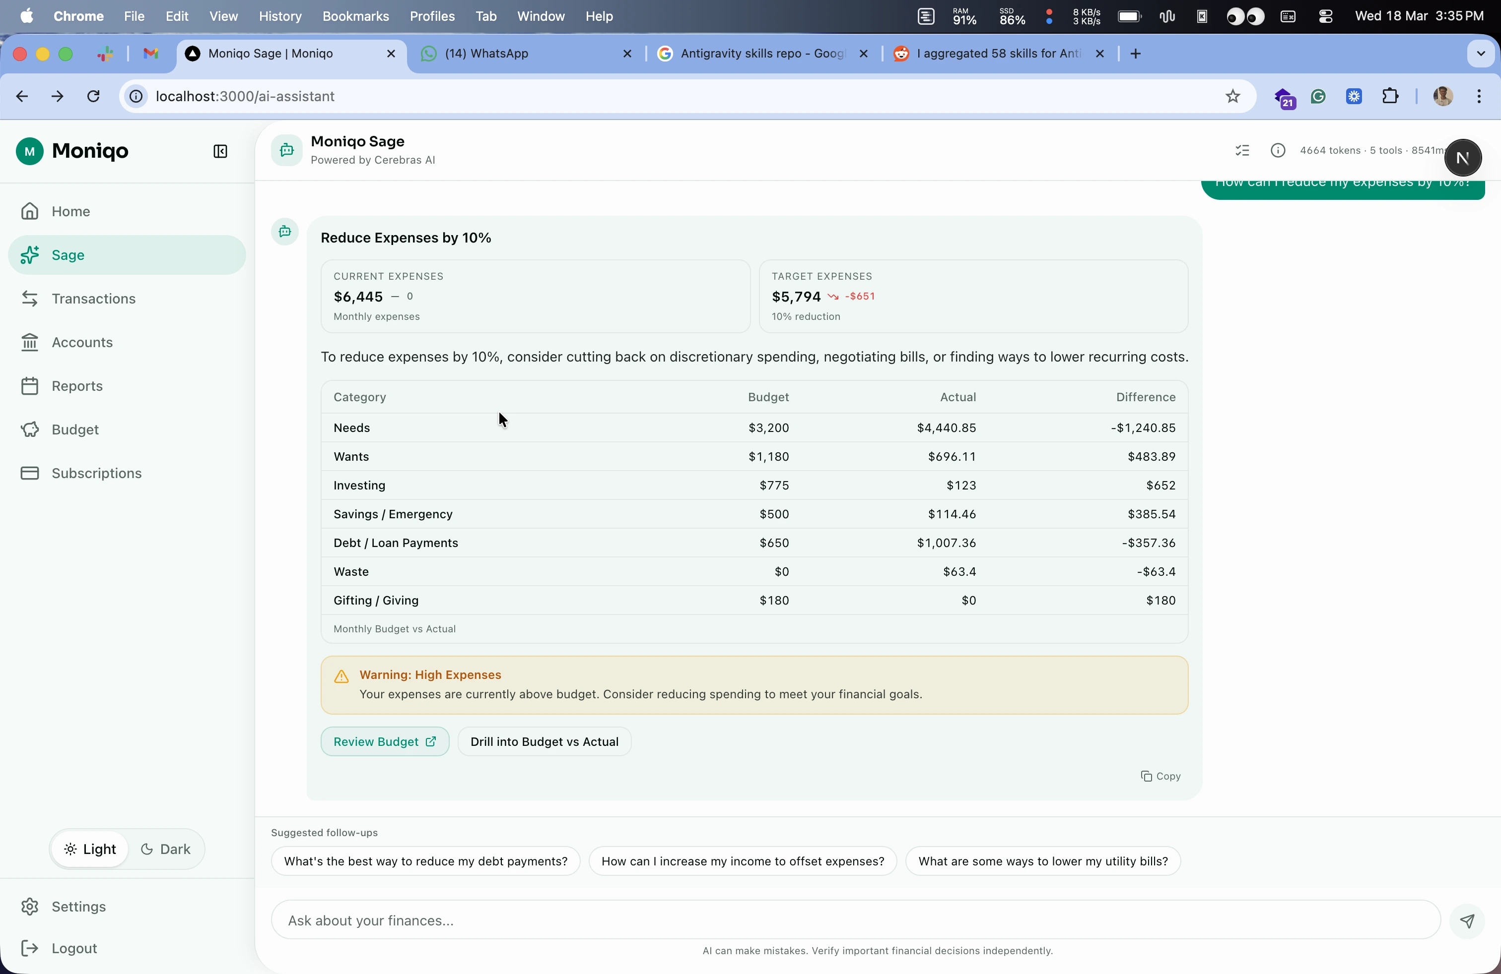Open the checklist icon in chat header
This screenshot has height=974, width=1501.
click(1242, 151)
